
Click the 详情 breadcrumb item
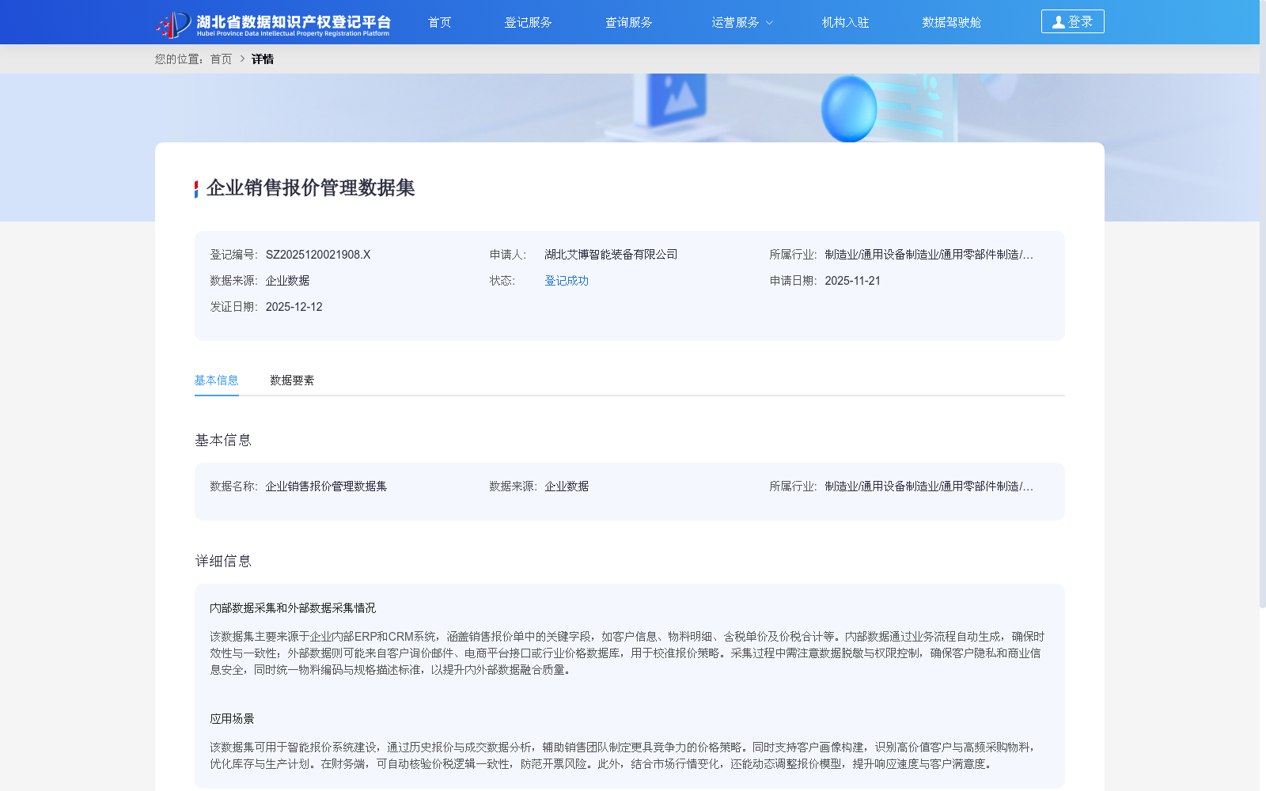pos(262,59)
